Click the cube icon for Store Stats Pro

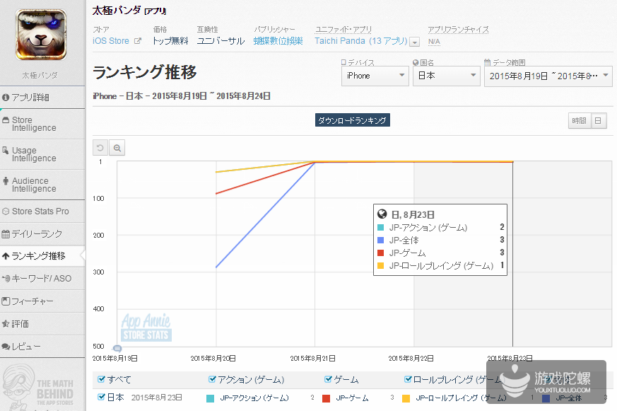pos(6,212)
